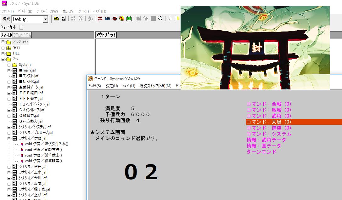Screen dimensions: 342x200
Task: Click the ASM toolbar icon
Action: pos(107,19)
